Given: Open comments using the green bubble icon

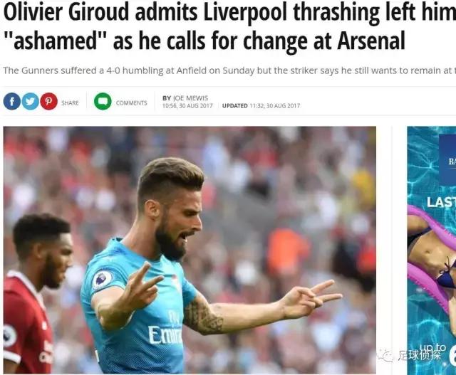Looking at the screenshot, I should [x=103, y=101].
